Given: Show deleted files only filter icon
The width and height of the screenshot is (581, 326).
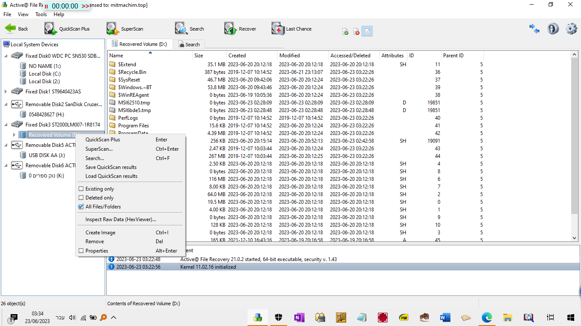Looking at the screenshot, I should [x=356, y=32].
